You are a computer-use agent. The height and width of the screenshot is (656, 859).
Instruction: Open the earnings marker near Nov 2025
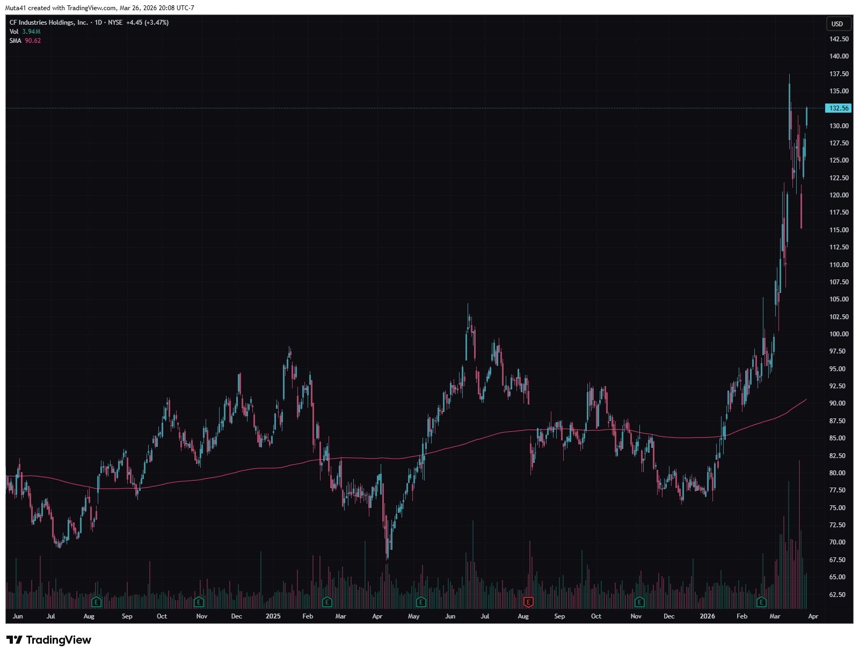coord(639,602)
